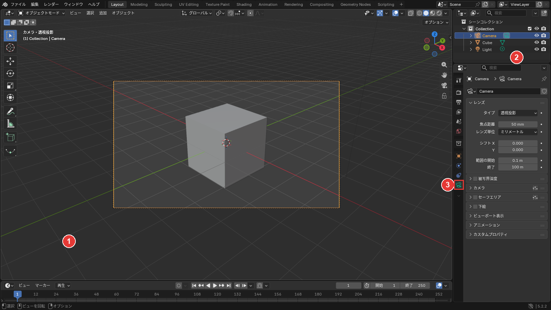Jump to the end frame button
This screenshot has height=310, width=551.
click(x=229, y=286)
